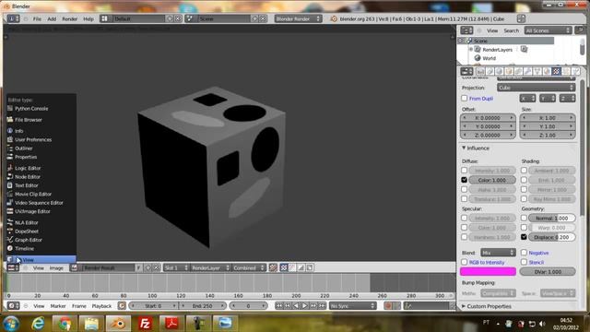Open Modifiers wrench tab icon
590x332 pixels.
(527, 71)
